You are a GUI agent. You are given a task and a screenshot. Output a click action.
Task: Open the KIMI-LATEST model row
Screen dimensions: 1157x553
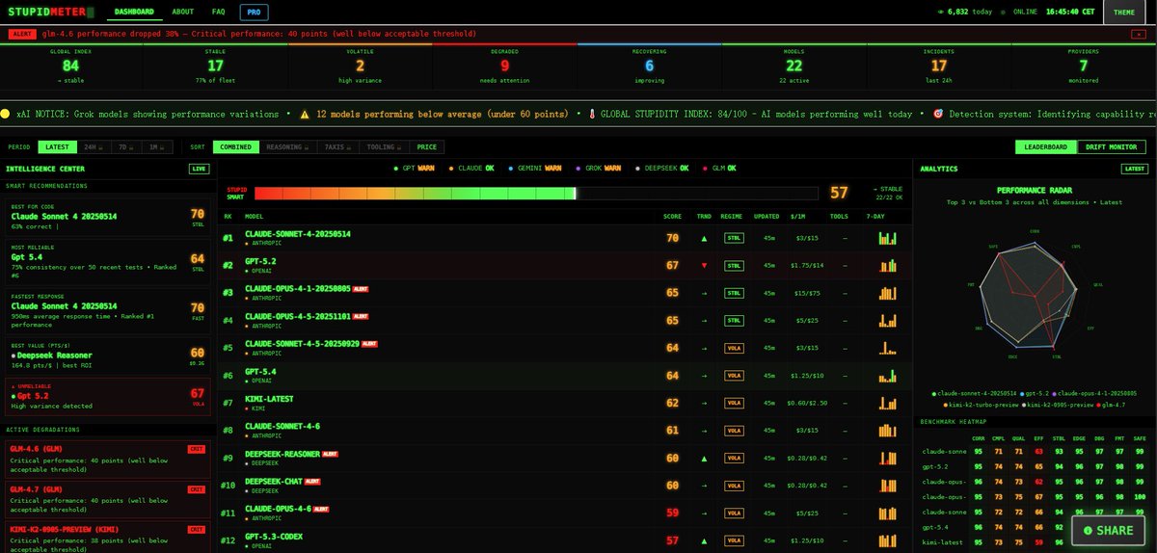coord(565,403)
